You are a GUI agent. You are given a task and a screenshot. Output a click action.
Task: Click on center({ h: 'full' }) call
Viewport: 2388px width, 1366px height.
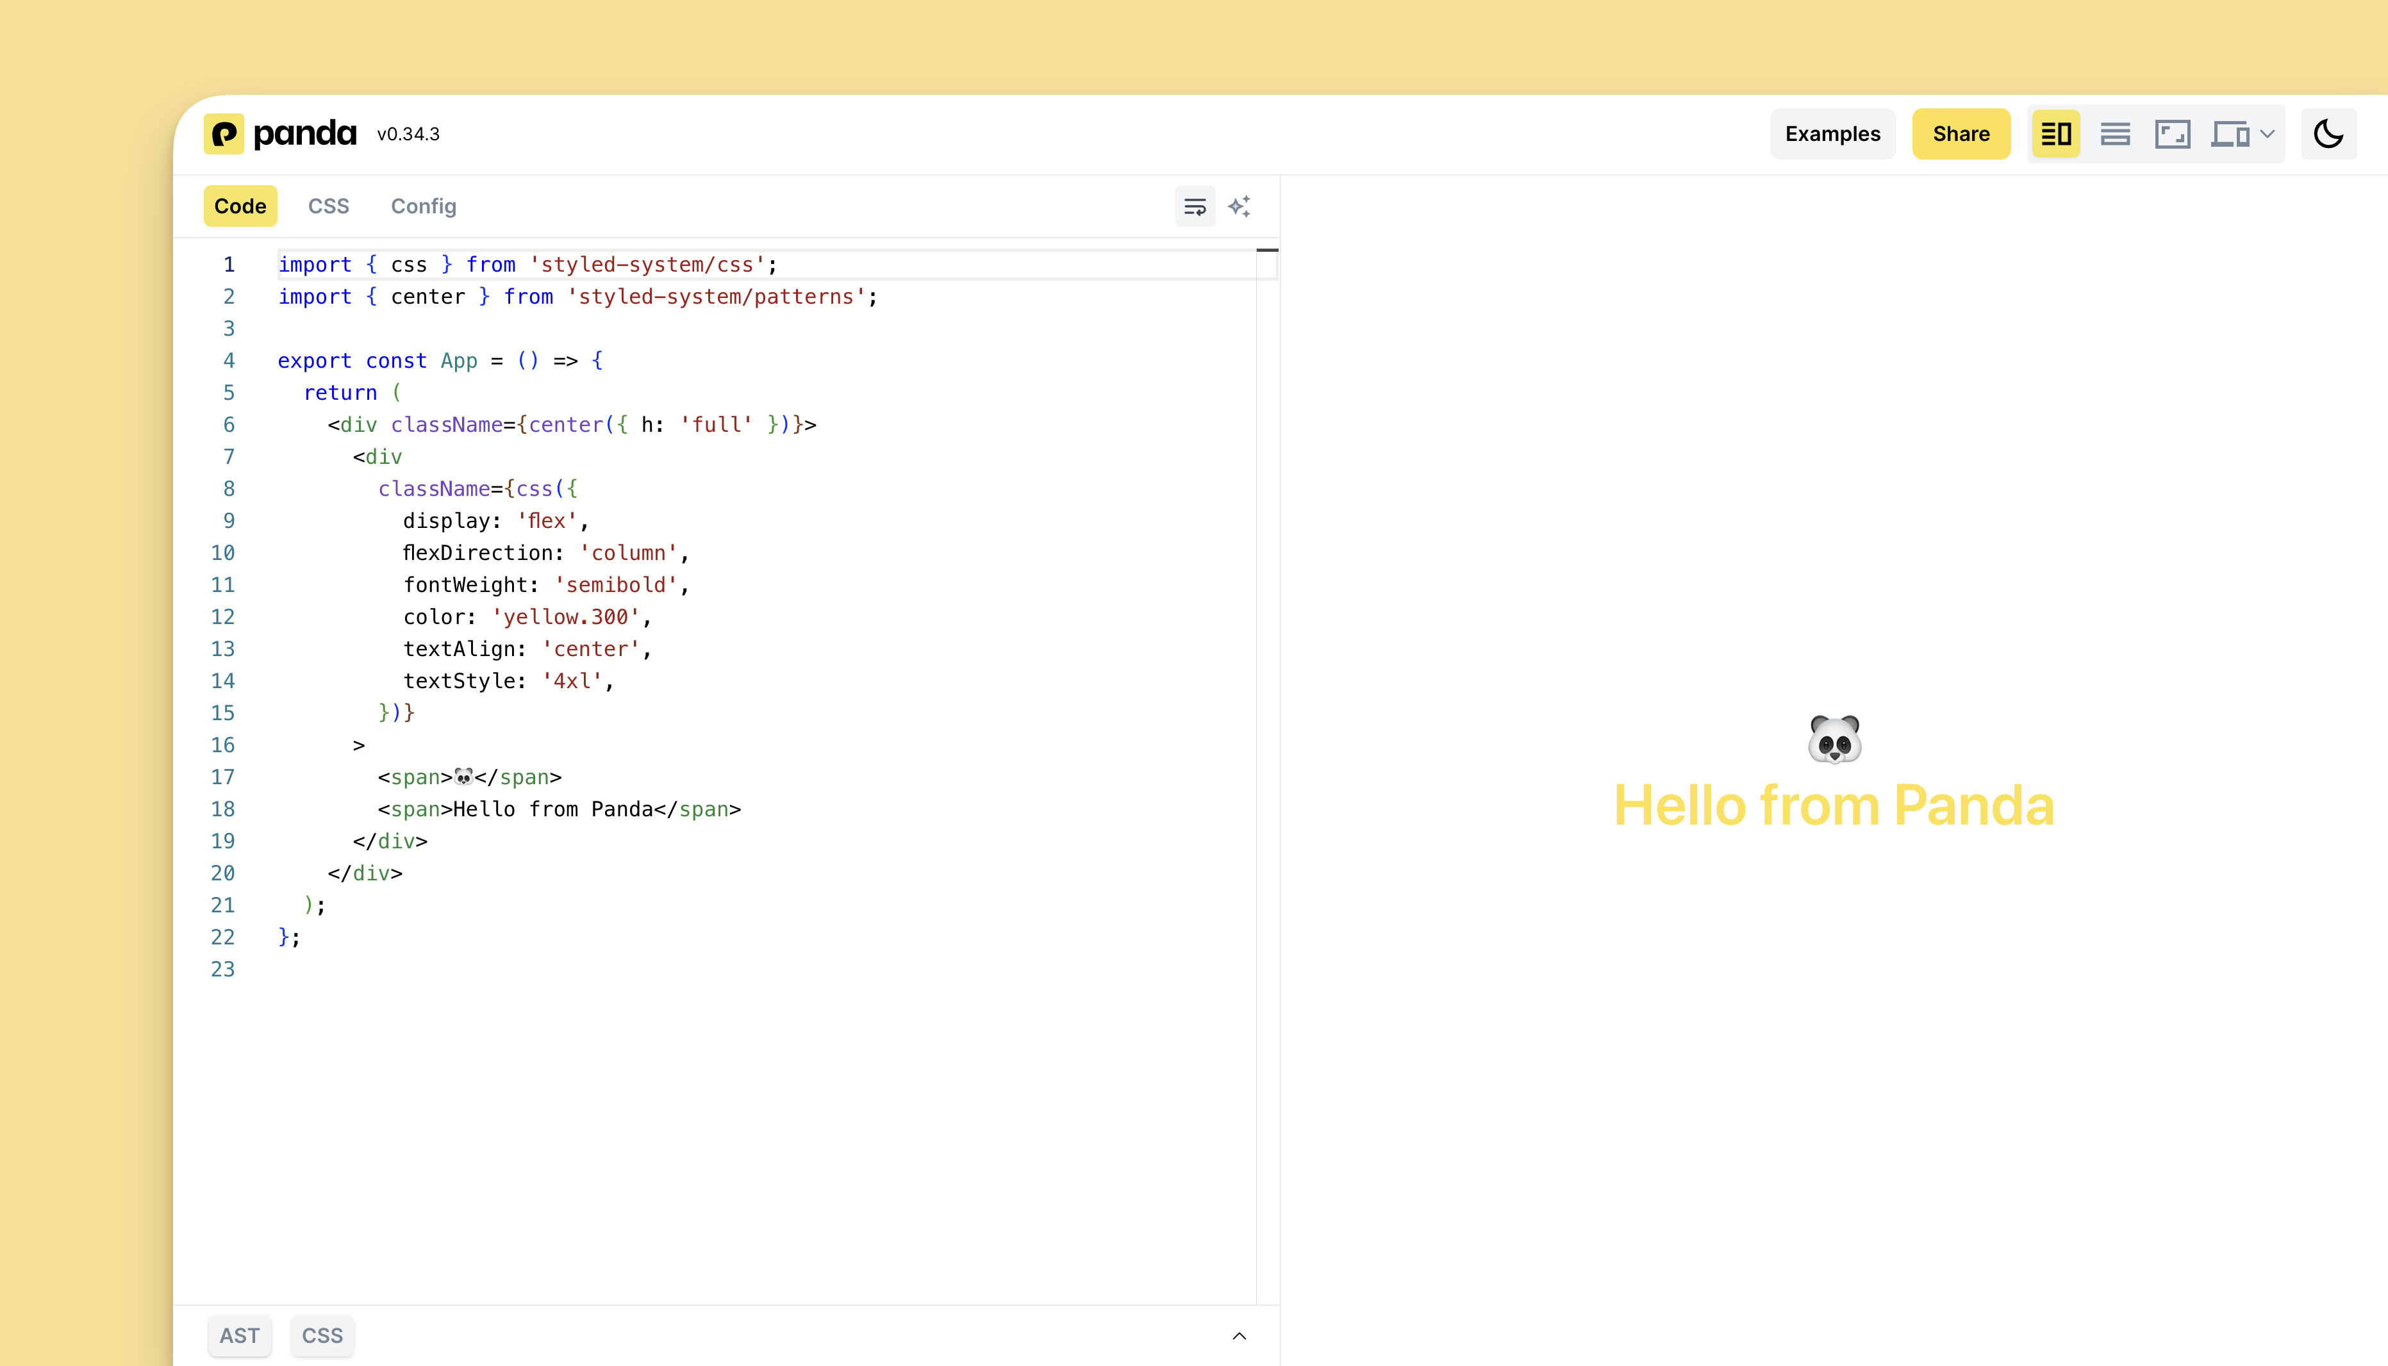659,425
